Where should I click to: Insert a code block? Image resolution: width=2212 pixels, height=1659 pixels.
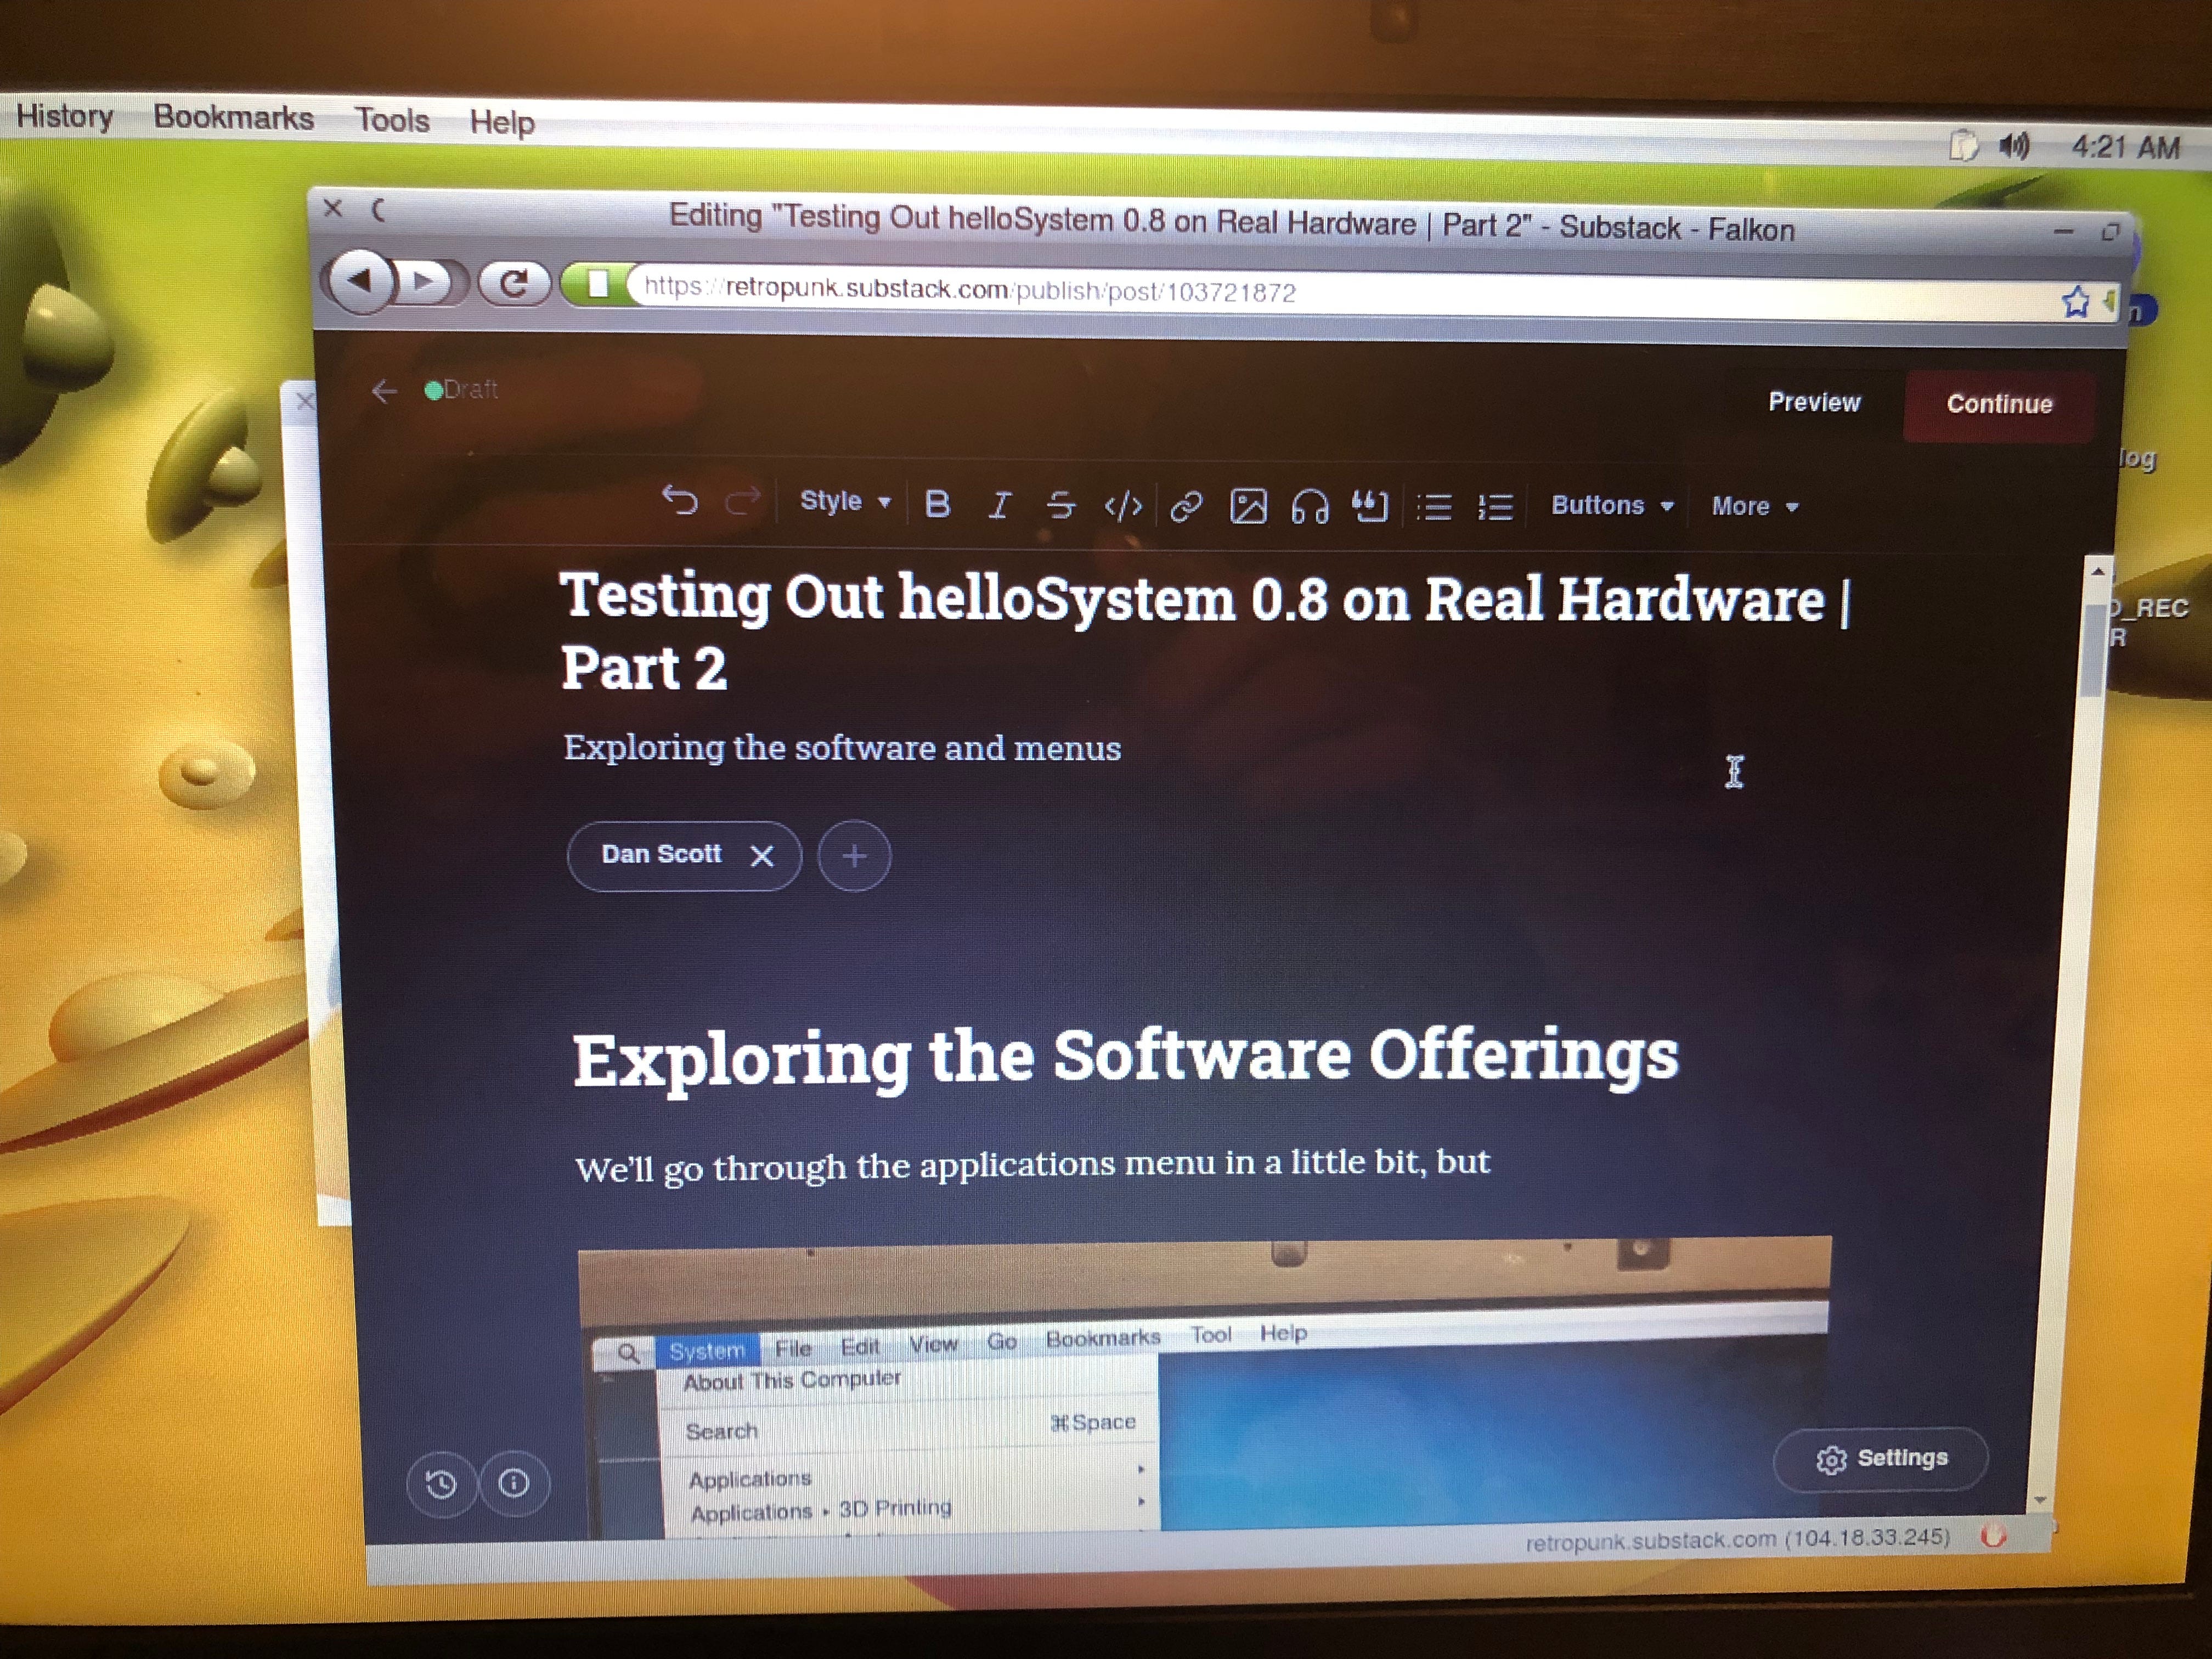[x=1123, y=506]
